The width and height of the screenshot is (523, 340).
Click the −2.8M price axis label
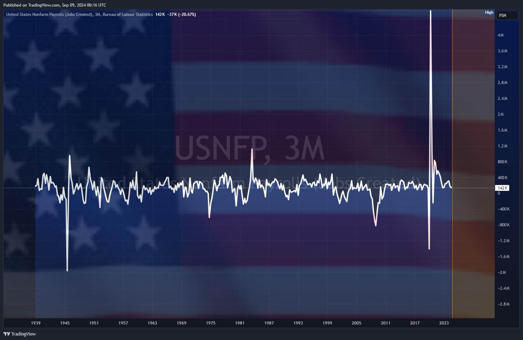pos(503,304)
